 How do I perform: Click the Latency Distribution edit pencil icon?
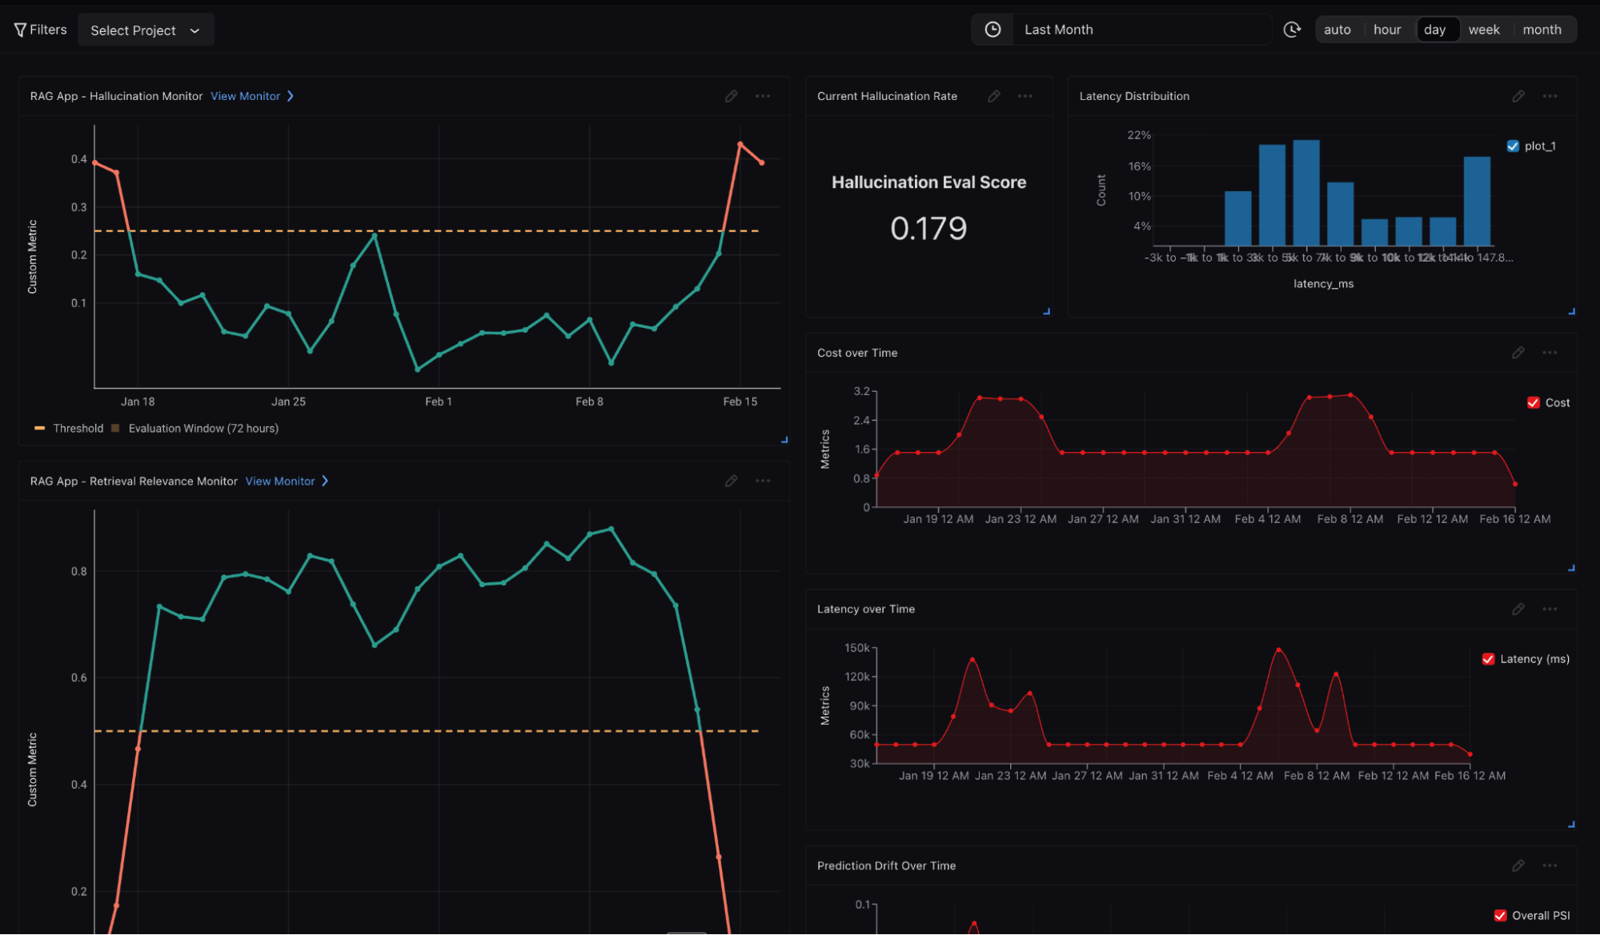click(1518, 96)
